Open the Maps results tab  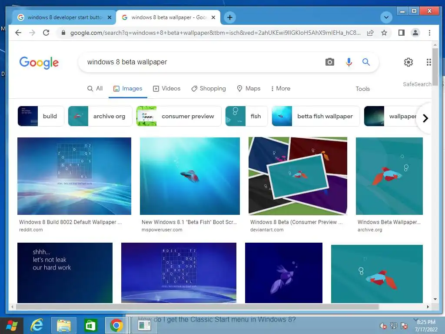pyautogui.click(x=249, y=89)
